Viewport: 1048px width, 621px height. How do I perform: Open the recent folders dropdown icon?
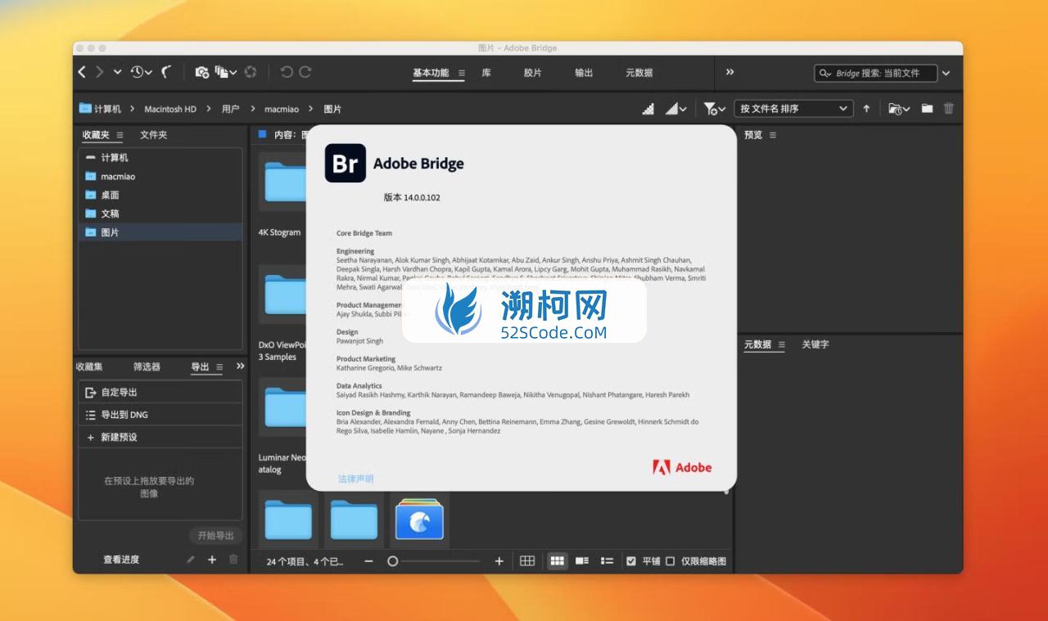pos(899,108)
